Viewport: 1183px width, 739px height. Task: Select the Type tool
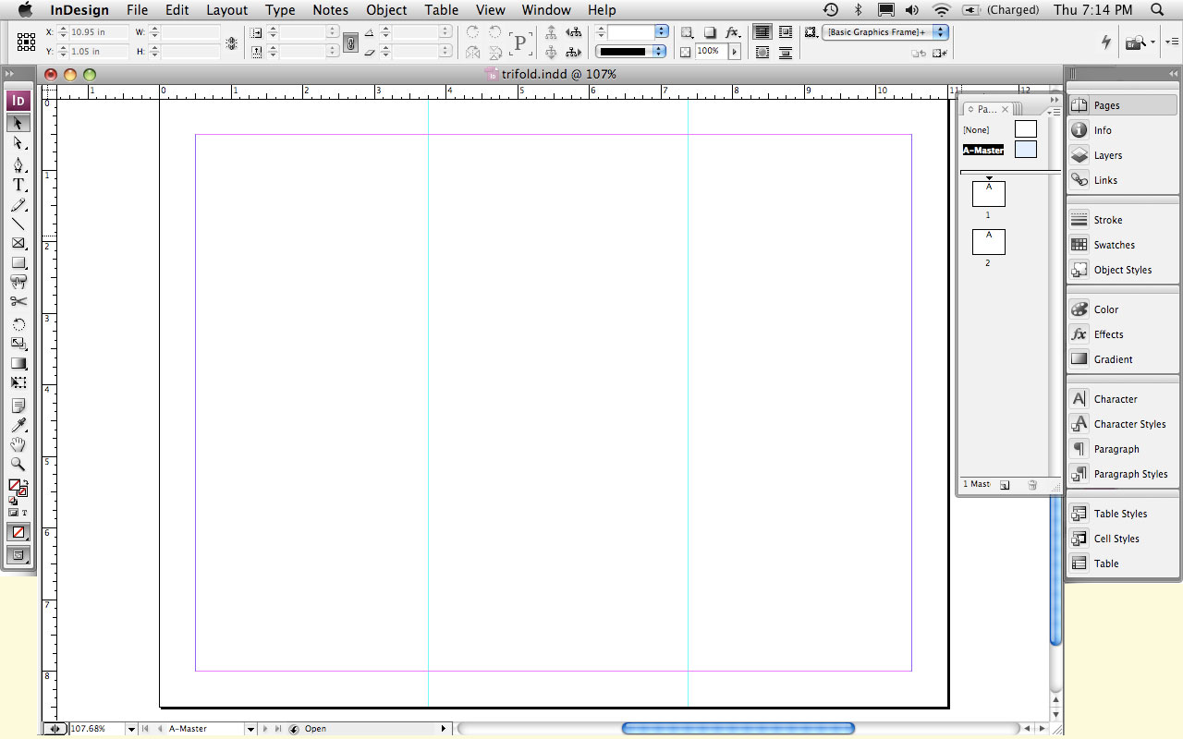click(18, 185)
